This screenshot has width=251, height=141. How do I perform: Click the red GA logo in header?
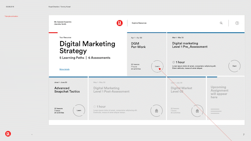click(x=119, y=23)
